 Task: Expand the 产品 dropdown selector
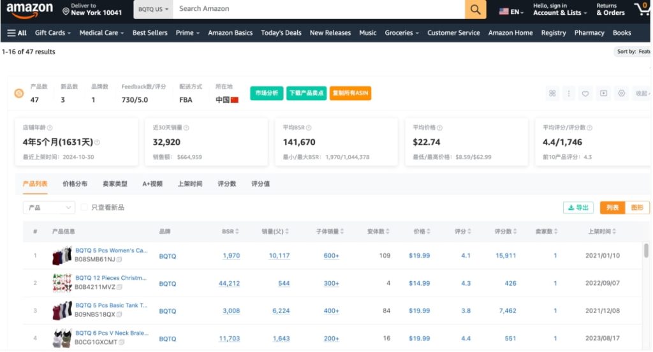[x=49, y=207]
